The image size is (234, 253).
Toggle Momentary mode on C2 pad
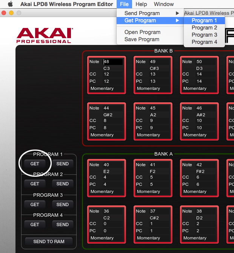pos(106,238)
